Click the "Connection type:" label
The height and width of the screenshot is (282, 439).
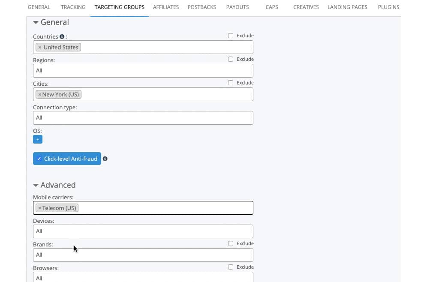[x=55, y=108]
